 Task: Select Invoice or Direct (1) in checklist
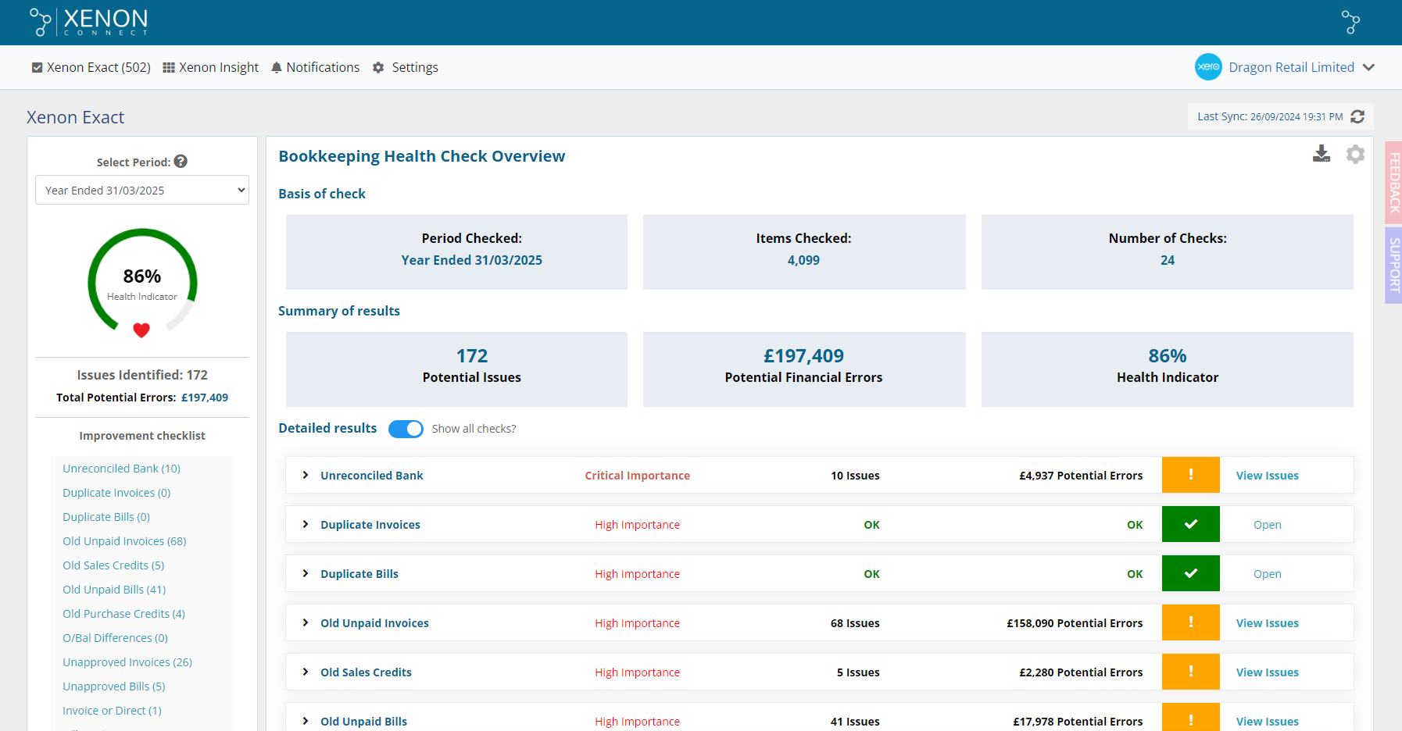coord(112,711)
